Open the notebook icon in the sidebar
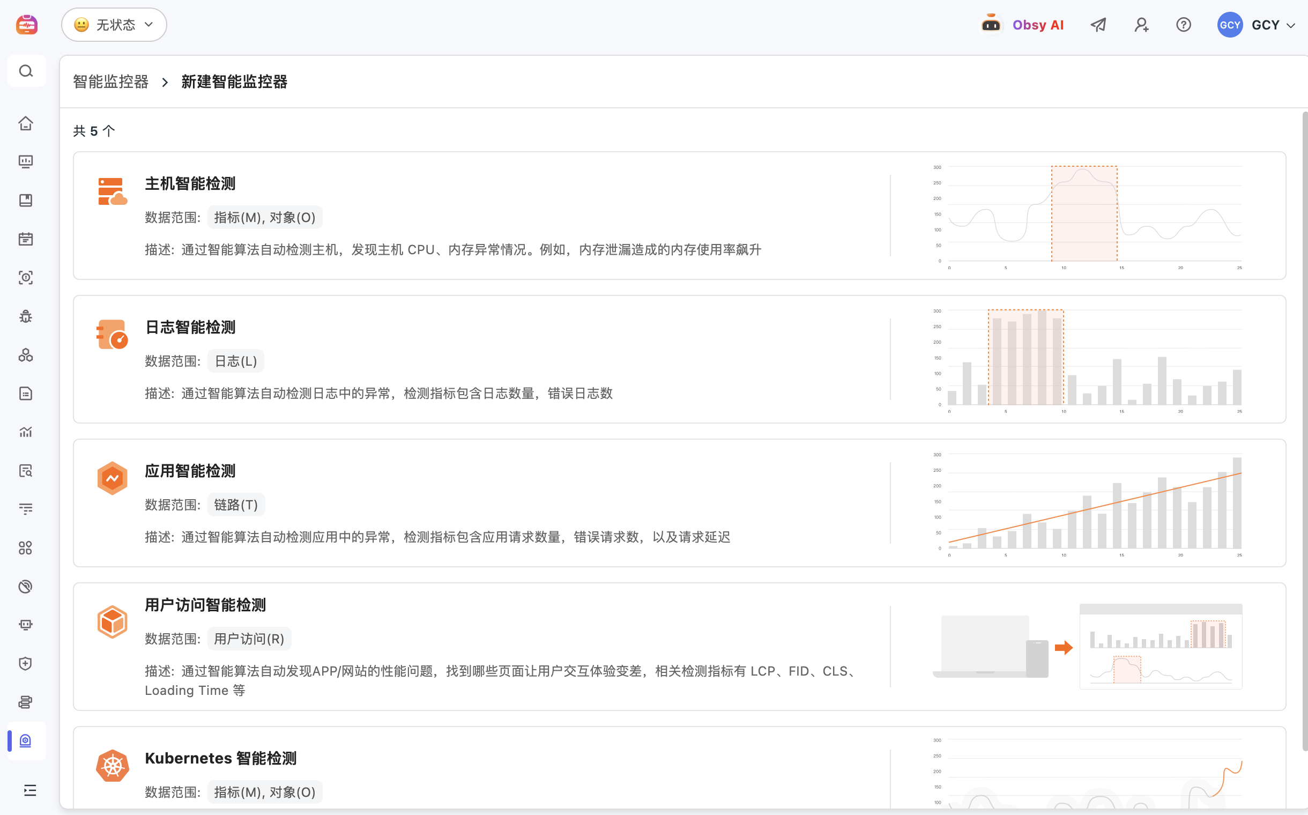This screenshot has height=815, width=1308. coord(26,201)
